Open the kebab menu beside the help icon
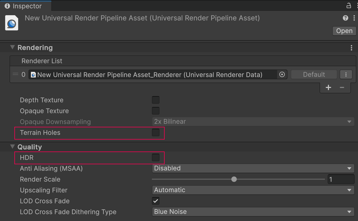The width and height of the screenshot is (358, 221). (x=354, y=18)
